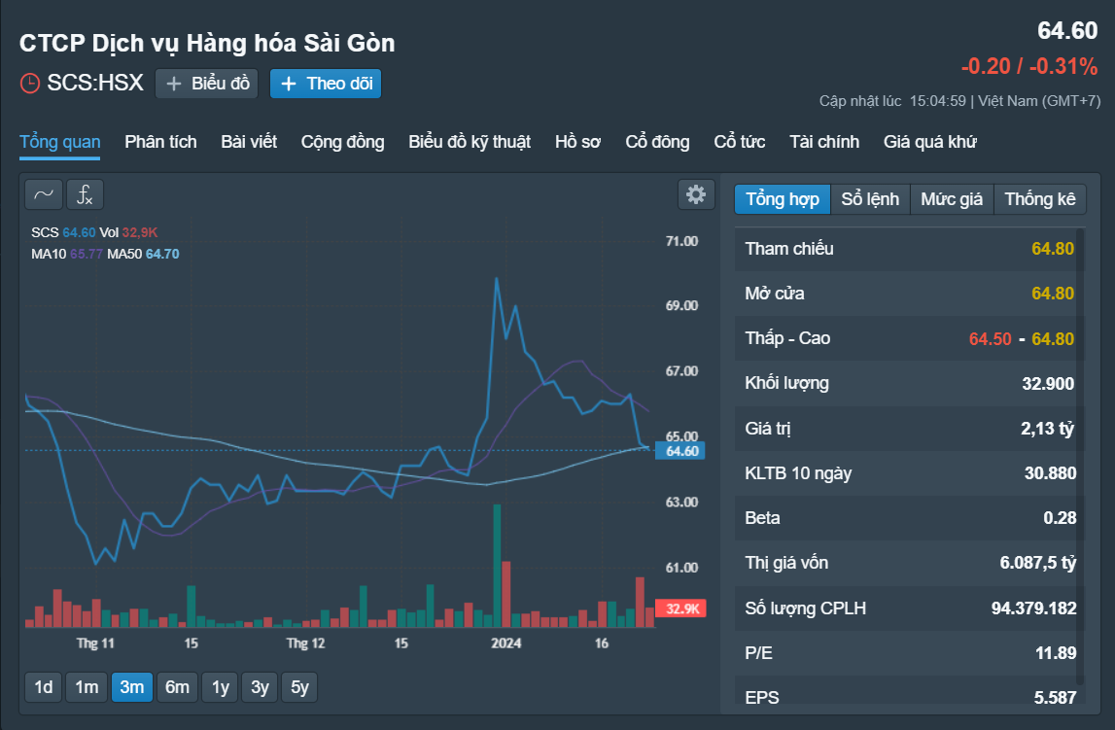Click the chart line type icon
Screen dimensions: 1115x730
tap(44, 194)
